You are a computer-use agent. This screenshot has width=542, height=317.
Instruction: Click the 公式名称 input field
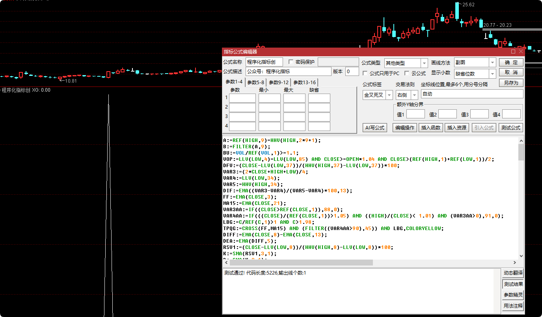point(264,62)
